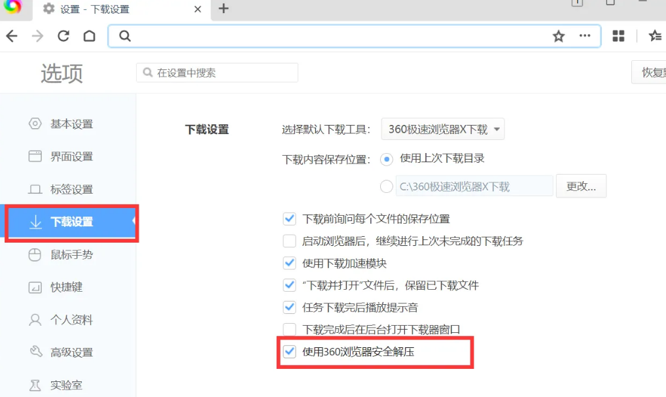
Task: Toggle 保留已下载文件 checkbox
Action: click(x=290, y=285)
